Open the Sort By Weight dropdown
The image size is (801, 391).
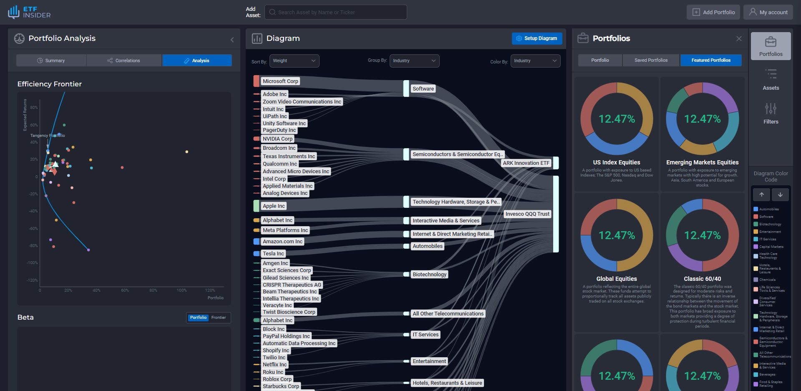(x=294, y=61)
